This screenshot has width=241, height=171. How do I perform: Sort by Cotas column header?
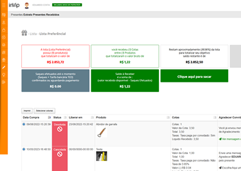point(194,118)
